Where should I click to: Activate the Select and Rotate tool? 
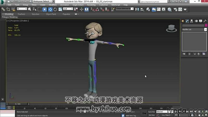click(55, 9)
